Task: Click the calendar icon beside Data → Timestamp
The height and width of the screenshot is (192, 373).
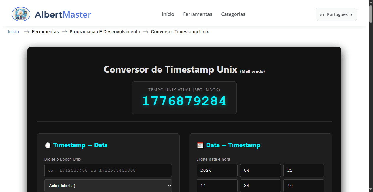Action: coord(200,145)
